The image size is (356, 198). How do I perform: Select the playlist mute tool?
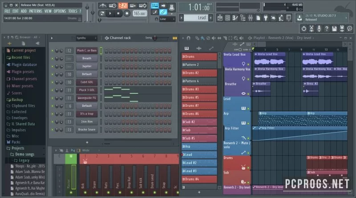pyautogui.click(x=214, y=38)
